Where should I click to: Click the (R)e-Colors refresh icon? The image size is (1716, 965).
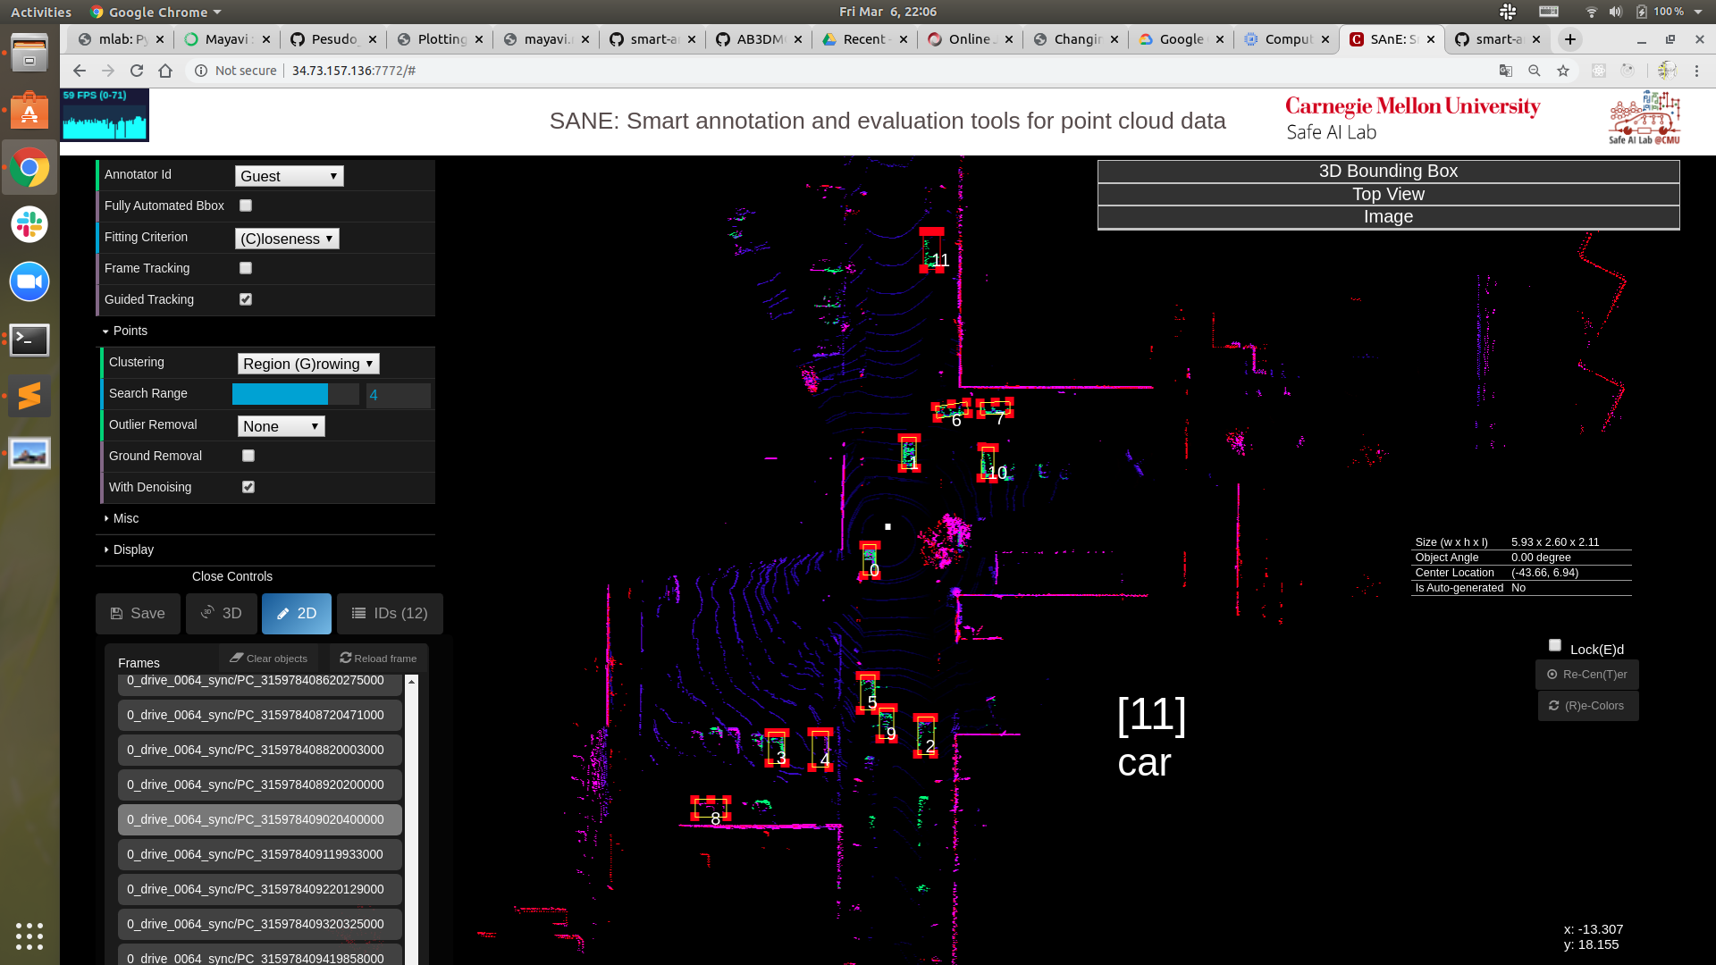(1553, 705)
